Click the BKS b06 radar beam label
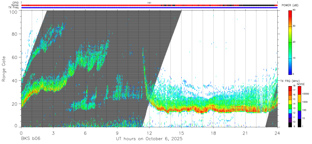The image size is (312, 144). (30, 139)
